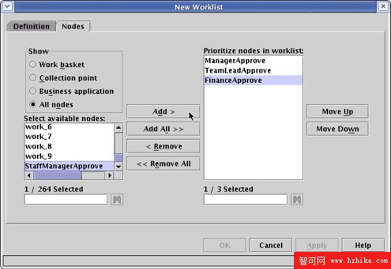Select TeamLeadApprove in the worklist
This screenshot has width=391, height=269.
tap(253, 71)
